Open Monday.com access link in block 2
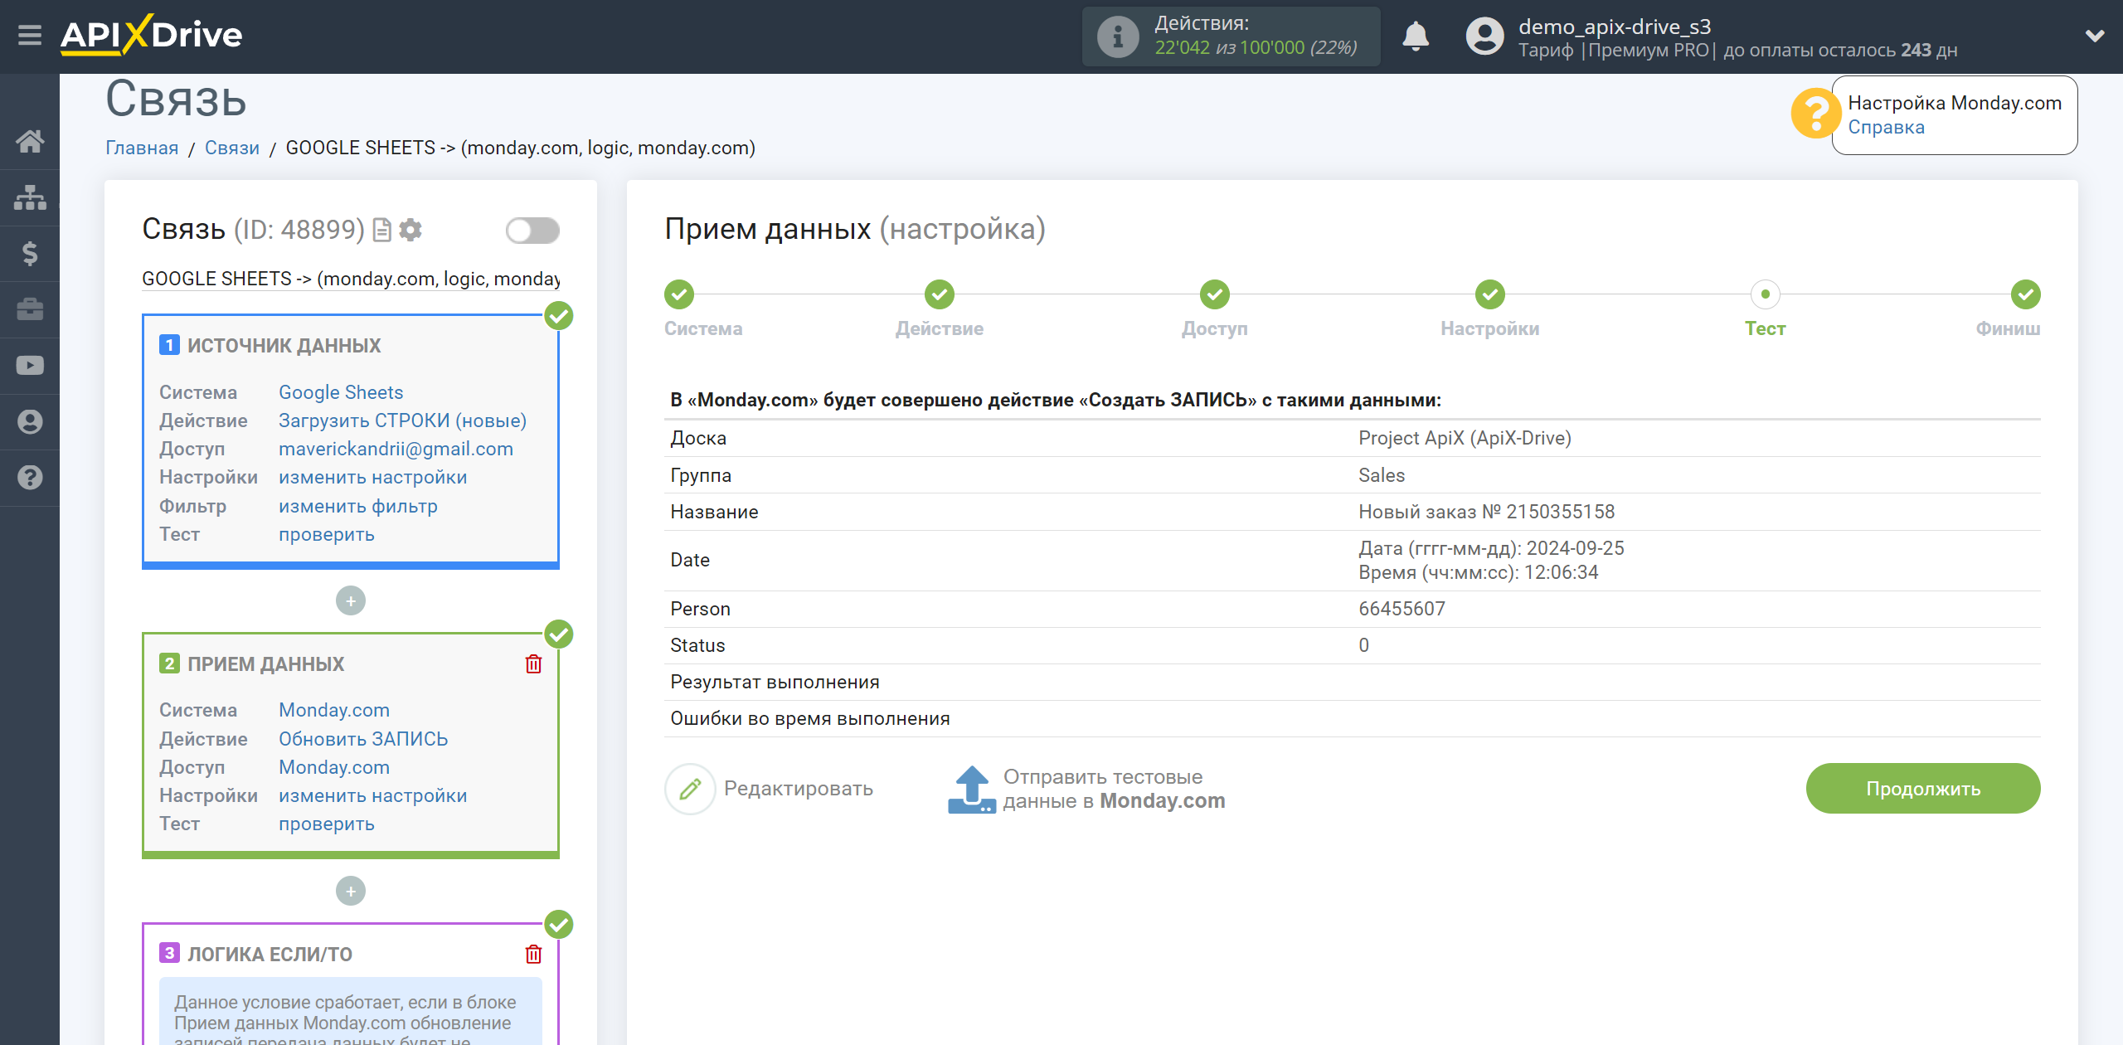The height and width of the screenshot is (1045, 2123). coord(333,767)
